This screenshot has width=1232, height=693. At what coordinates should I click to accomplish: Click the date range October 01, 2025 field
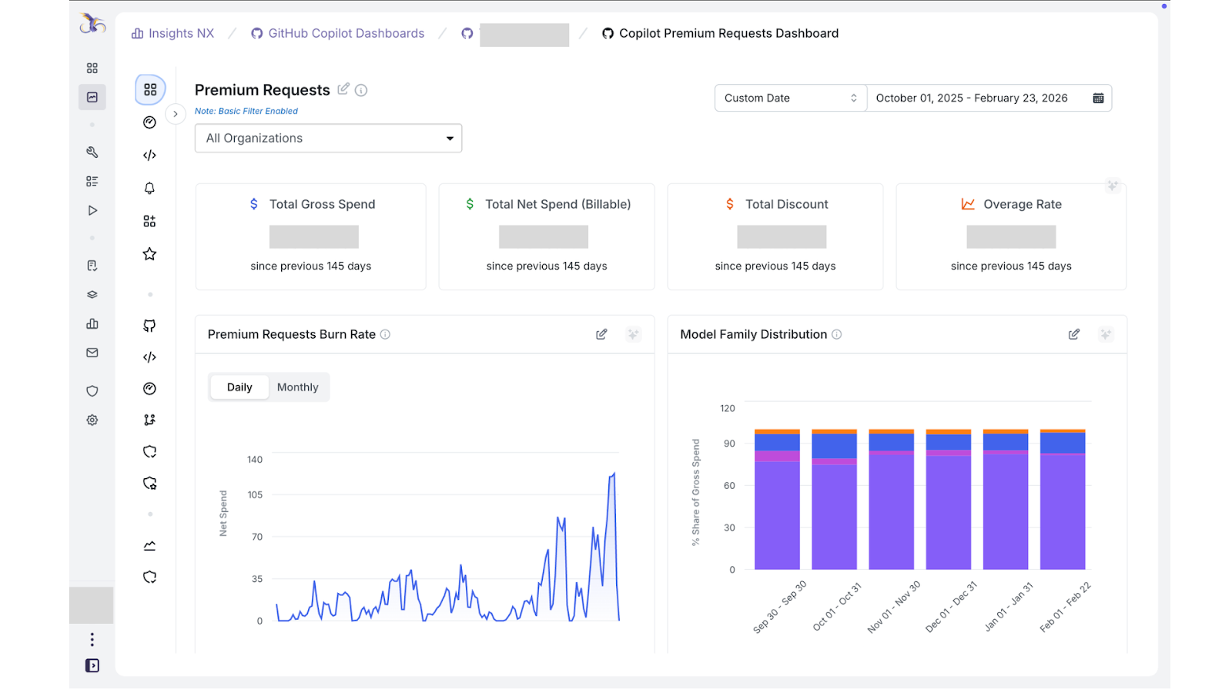pyautogui.click(x=972, y=98)
